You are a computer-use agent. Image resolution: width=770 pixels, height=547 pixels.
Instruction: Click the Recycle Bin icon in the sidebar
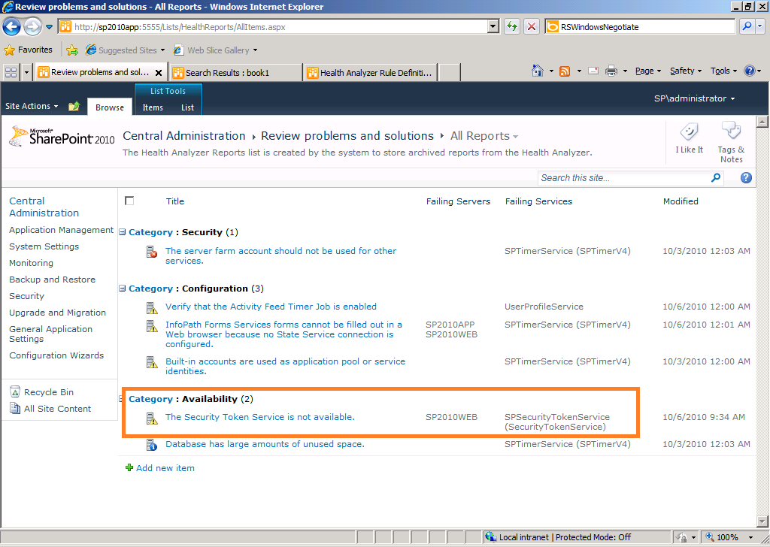tap(15, 392)
